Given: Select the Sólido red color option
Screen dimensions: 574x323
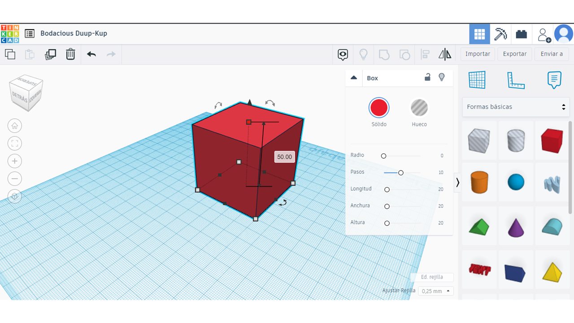Looking at the screenshot, I should [x=379, y=108].
